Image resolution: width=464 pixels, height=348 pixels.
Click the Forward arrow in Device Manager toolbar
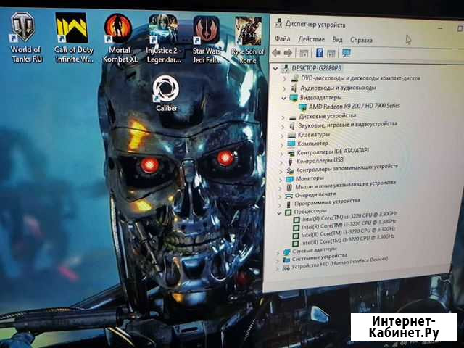pos(288,53)
